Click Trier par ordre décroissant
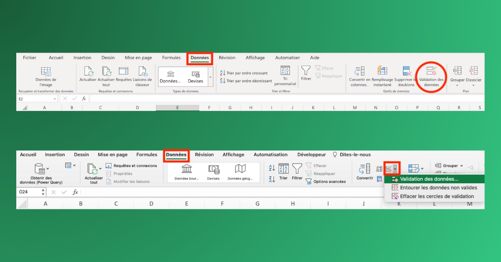 point(246,81)
